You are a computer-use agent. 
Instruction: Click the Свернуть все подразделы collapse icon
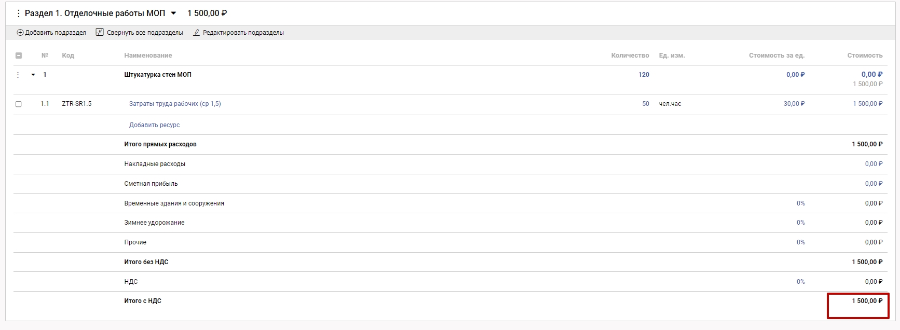click(x=100, y=32)
